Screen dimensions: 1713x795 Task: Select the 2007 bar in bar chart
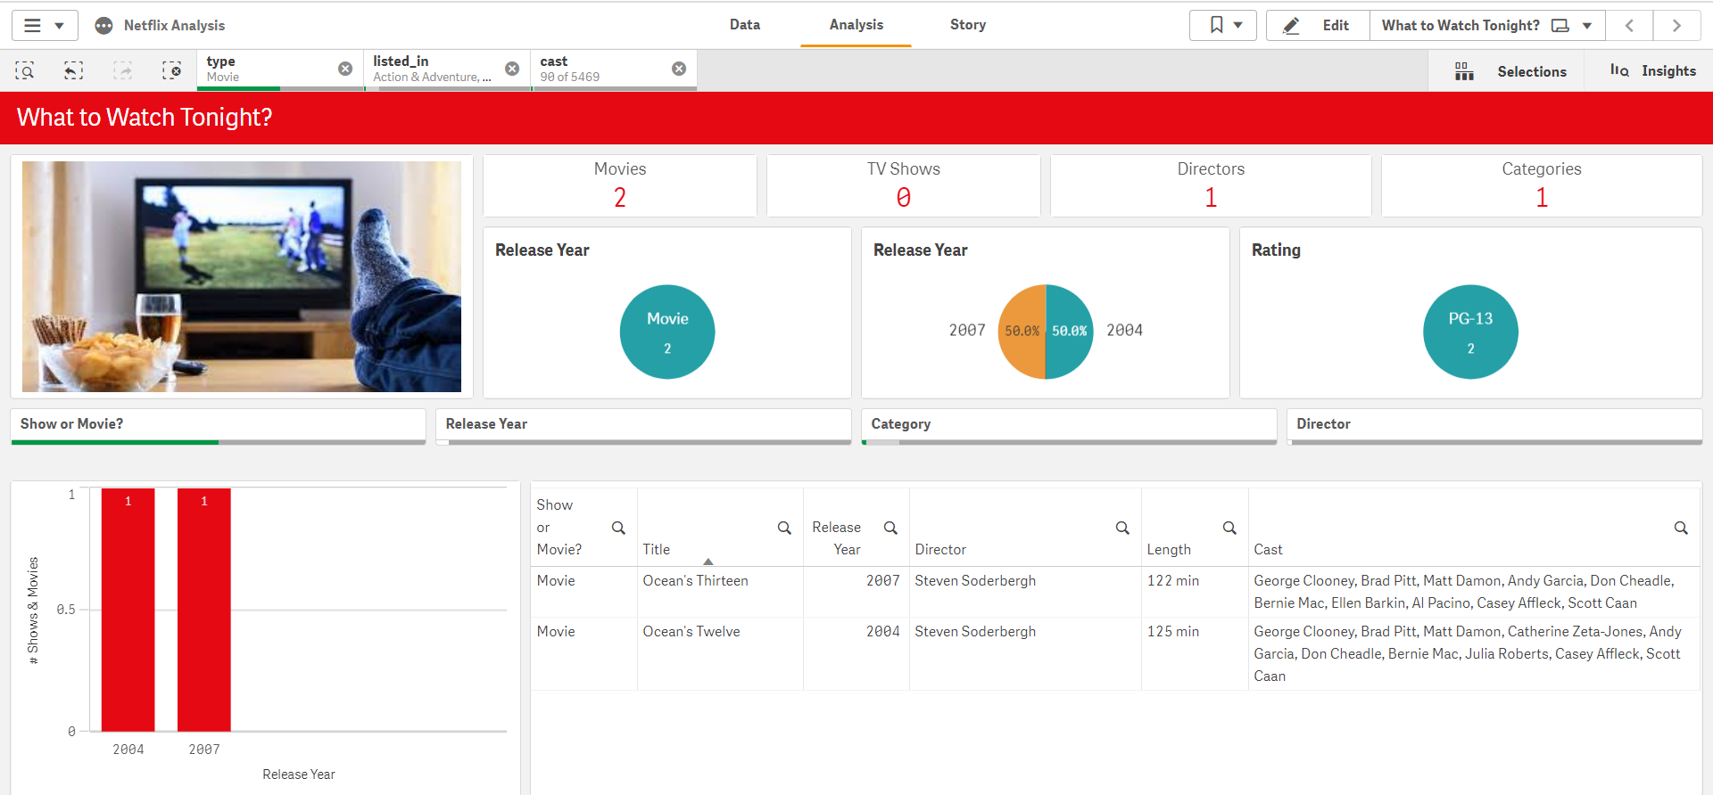tap(204, 610)
